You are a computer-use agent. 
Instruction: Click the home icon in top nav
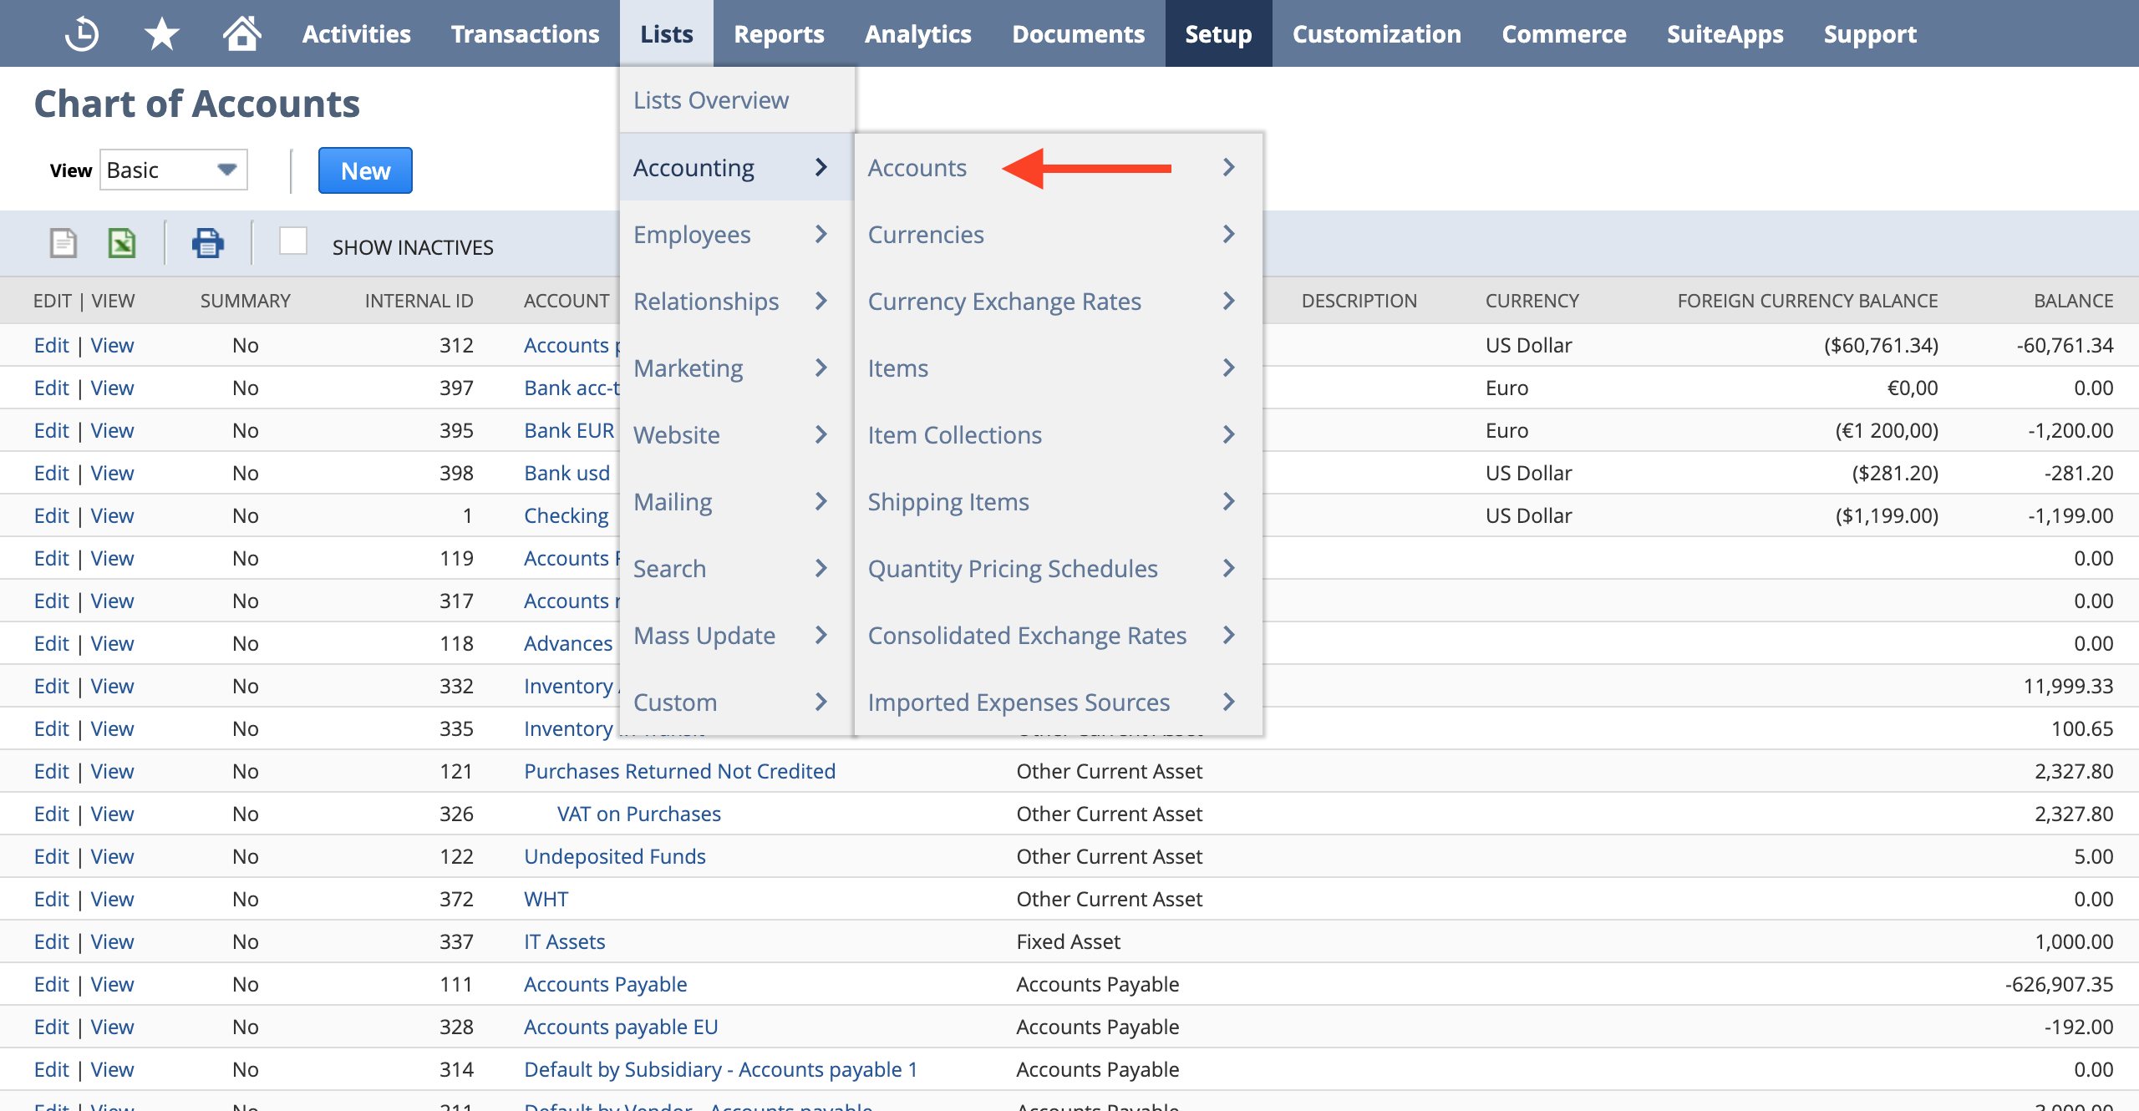241,33
